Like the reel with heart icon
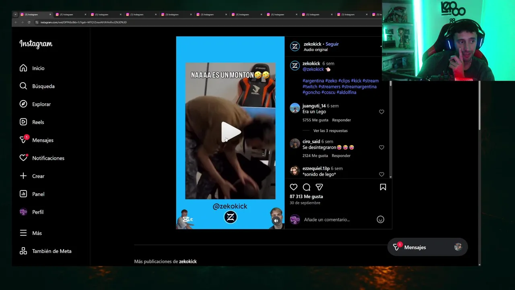The image size is (515, 290). (x=294, y=187)
